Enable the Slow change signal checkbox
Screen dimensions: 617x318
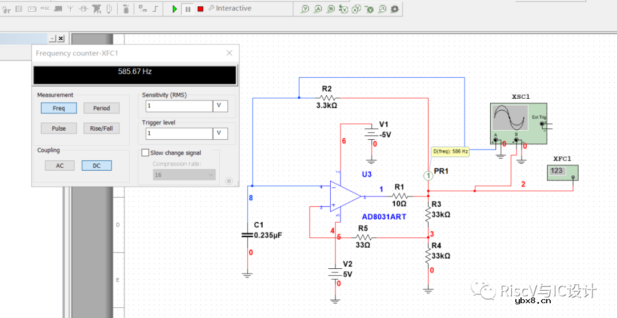[x=145, y=153]
